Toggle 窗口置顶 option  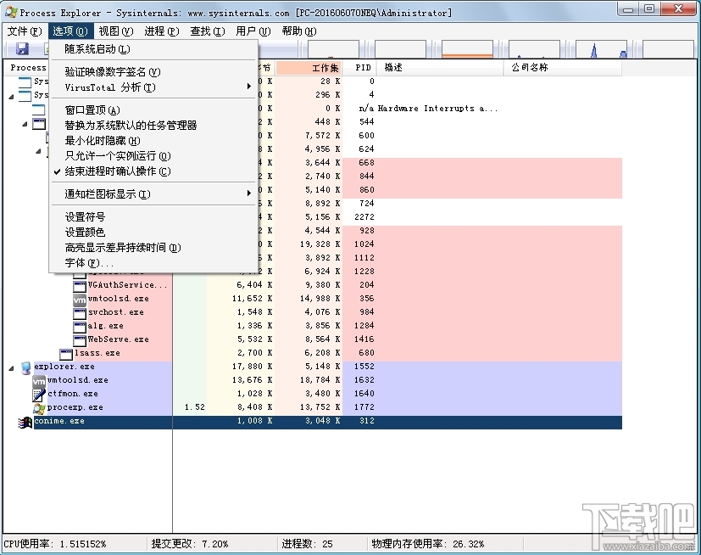pos(89,111)
